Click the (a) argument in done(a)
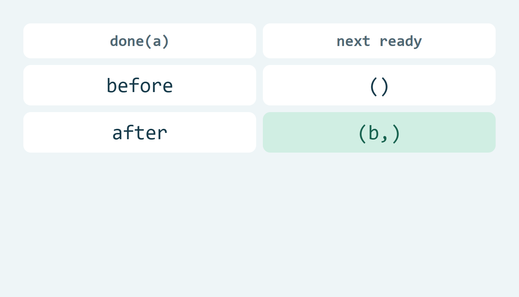Screen dimensions: 519x297 click(x=157, y=41)
